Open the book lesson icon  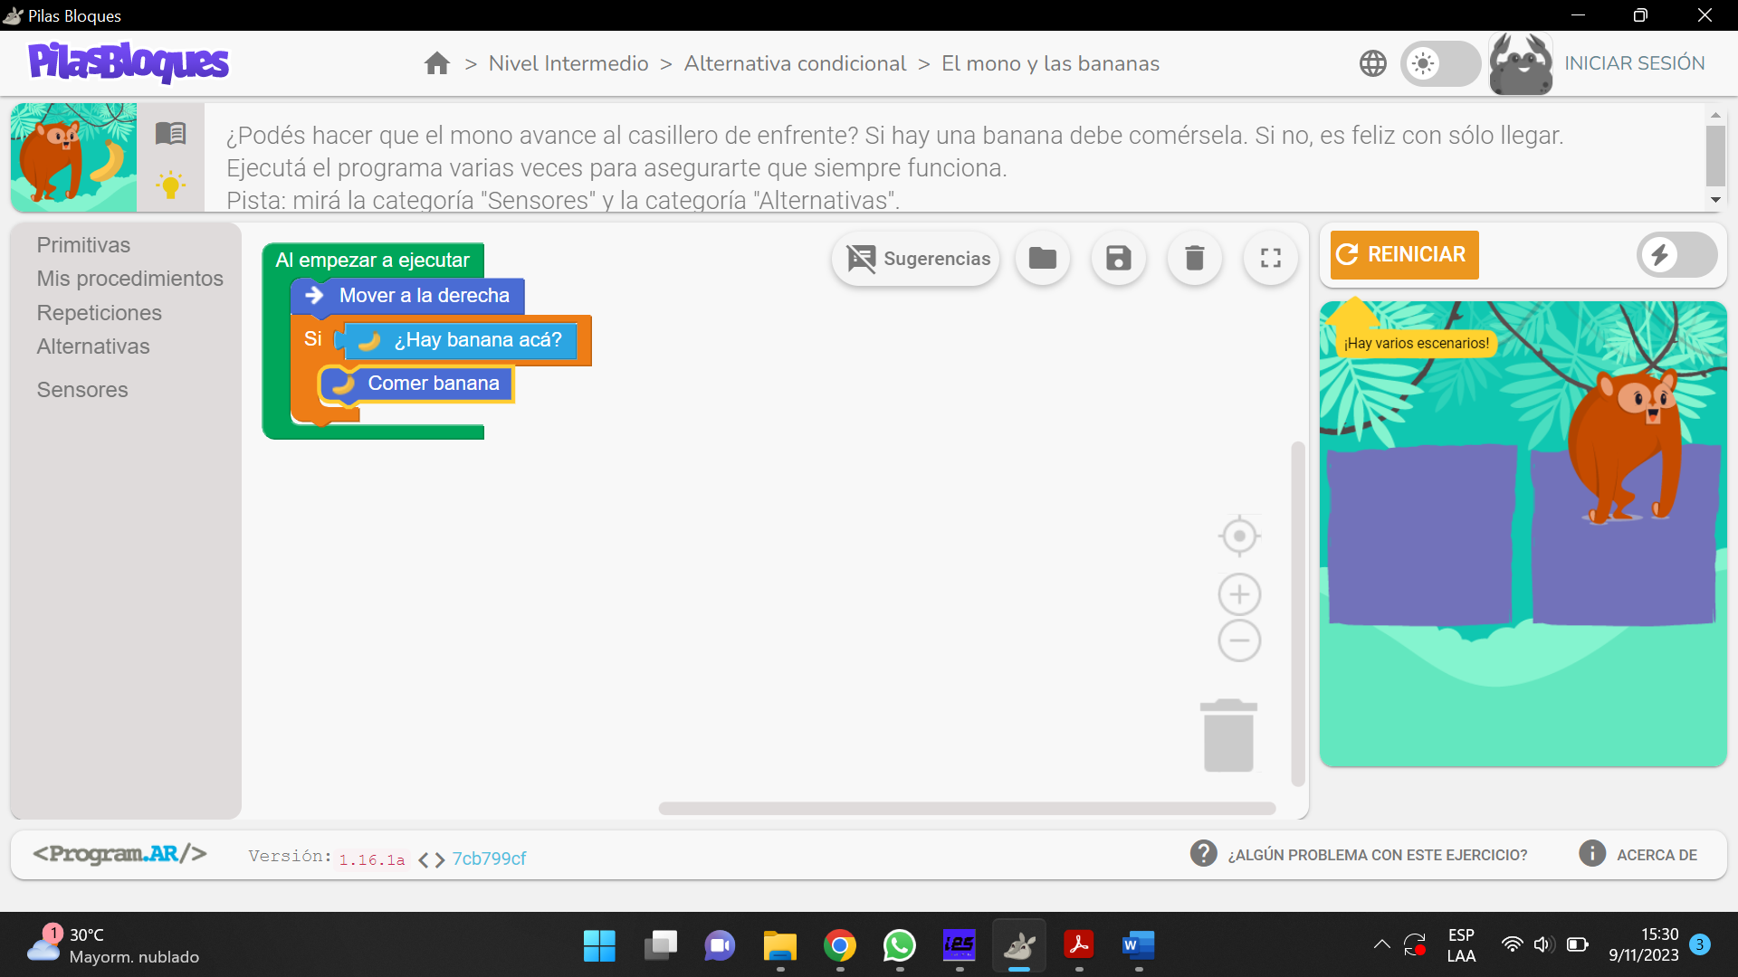tap(170, 134)
